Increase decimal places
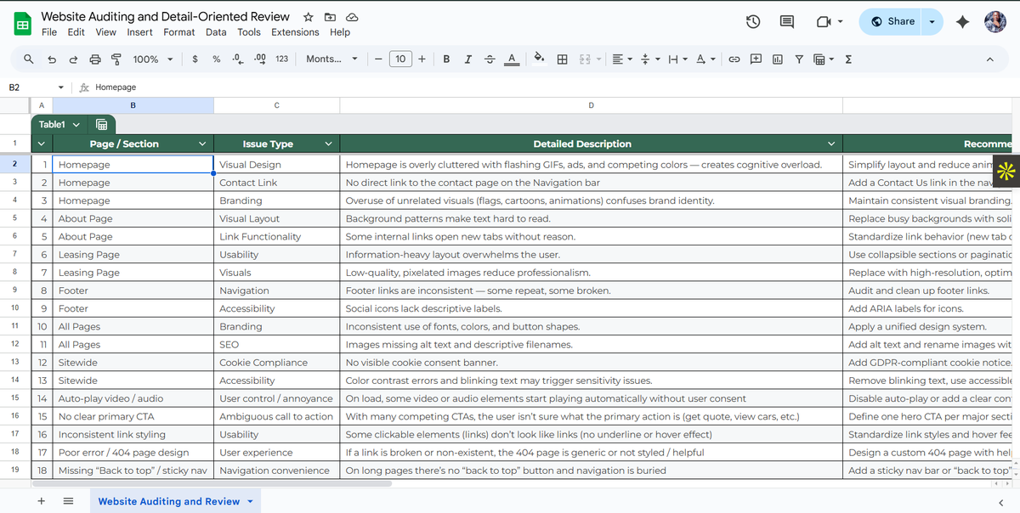 click(x=260, y=59)
